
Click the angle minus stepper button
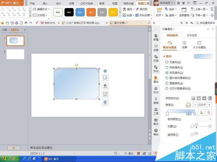tap(195, 105)
